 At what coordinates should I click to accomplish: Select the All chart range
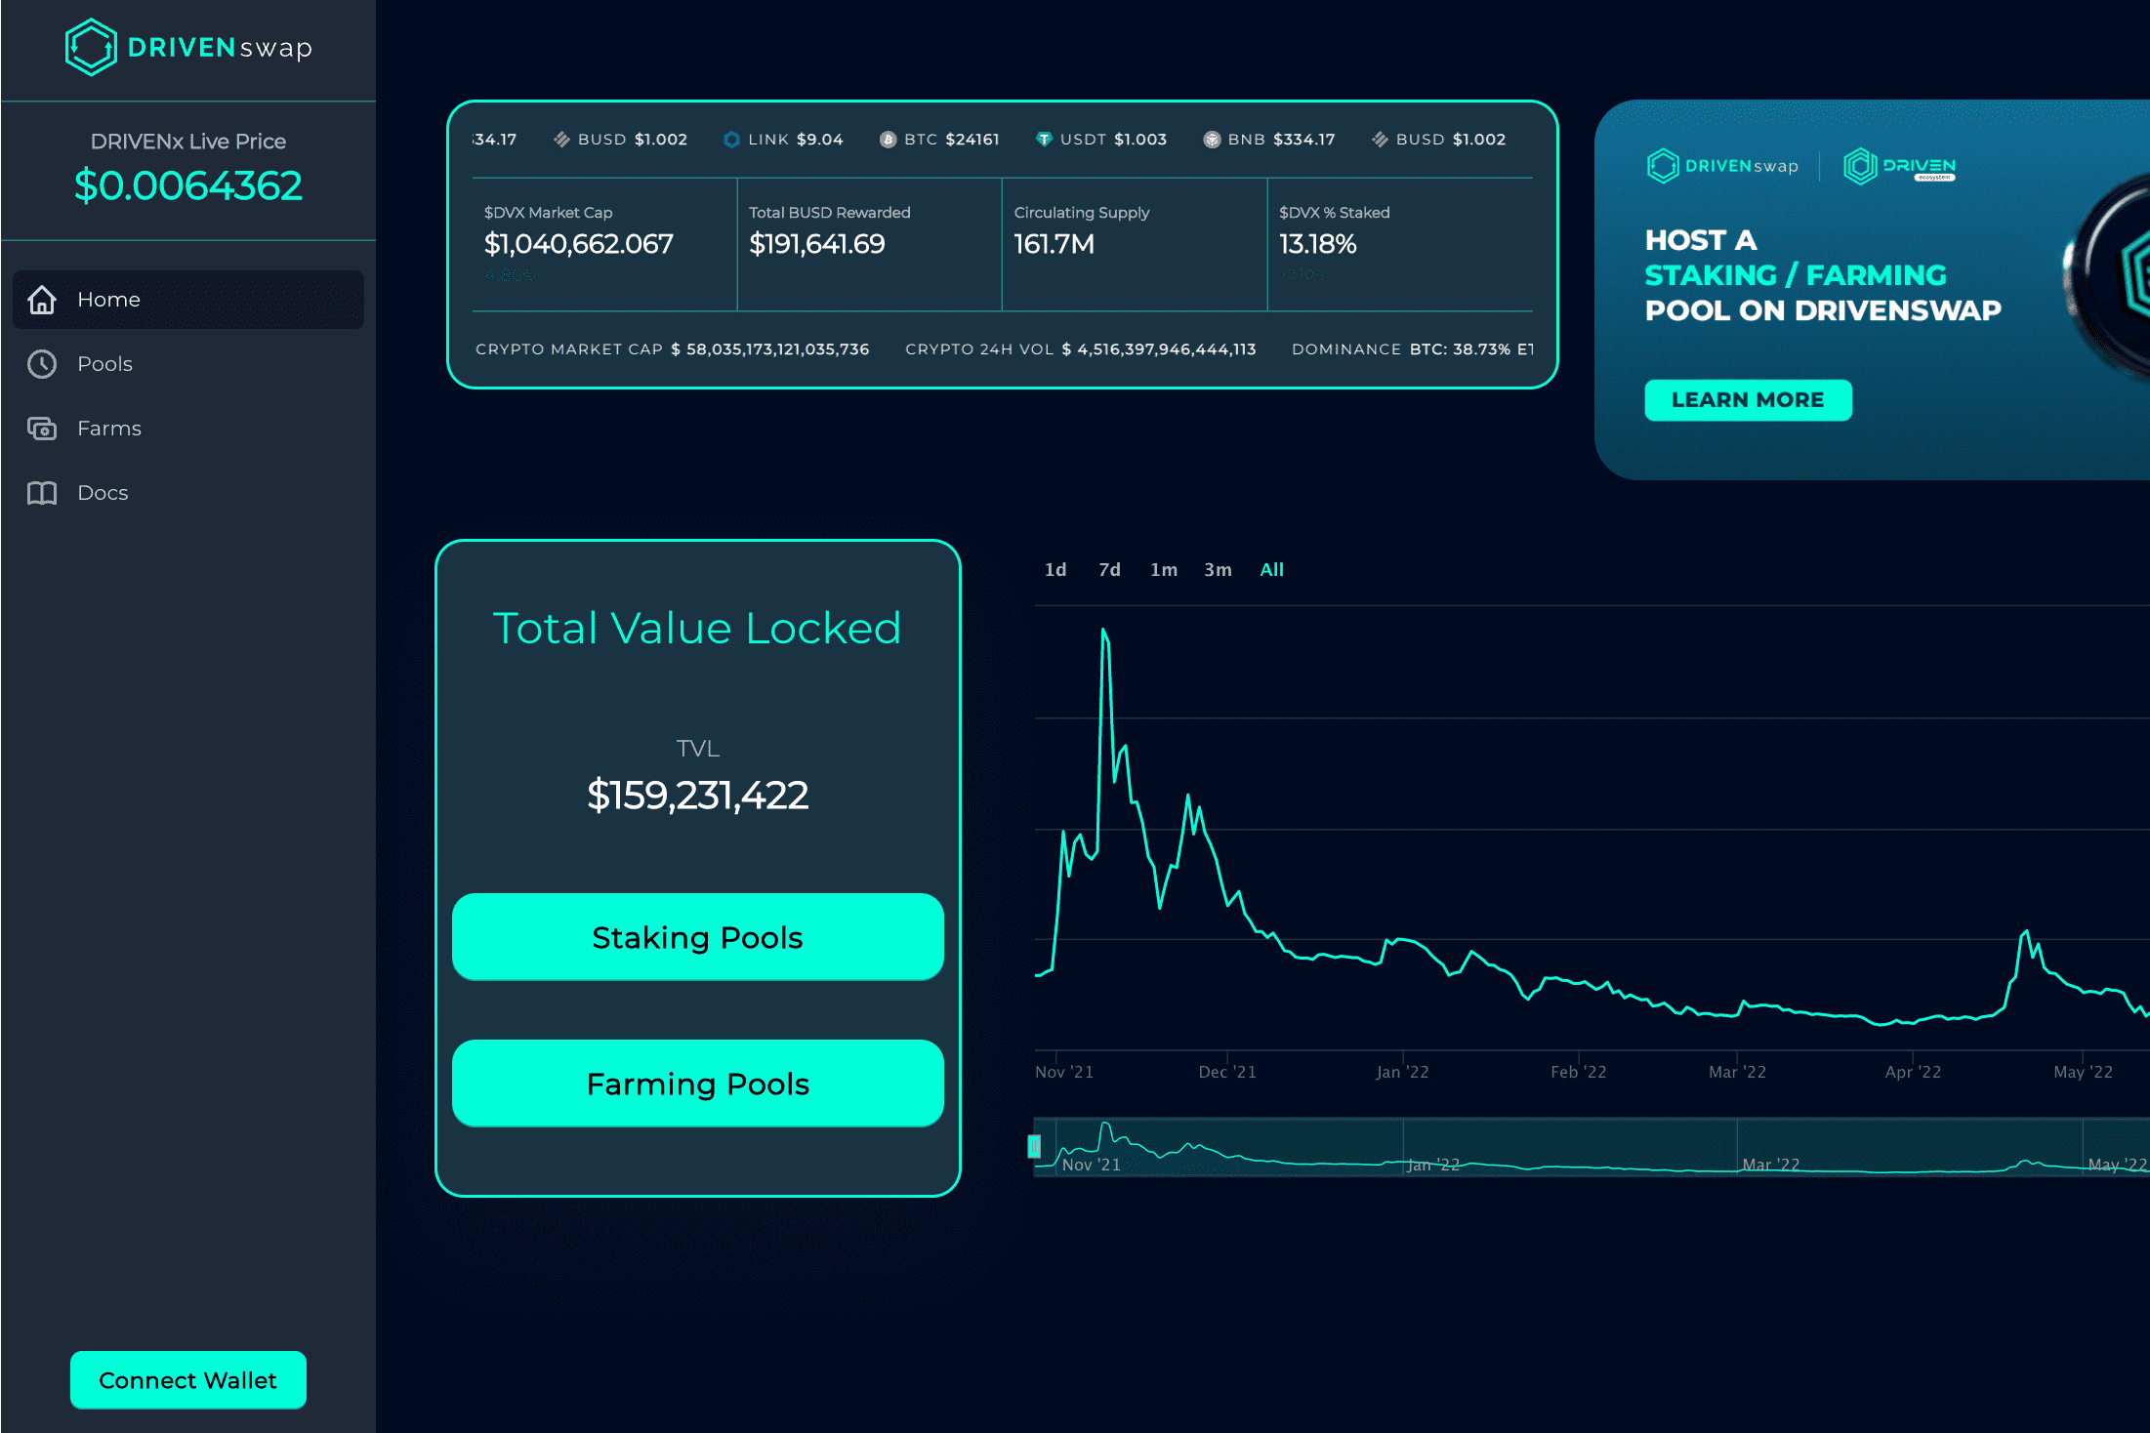[1272, 570]
